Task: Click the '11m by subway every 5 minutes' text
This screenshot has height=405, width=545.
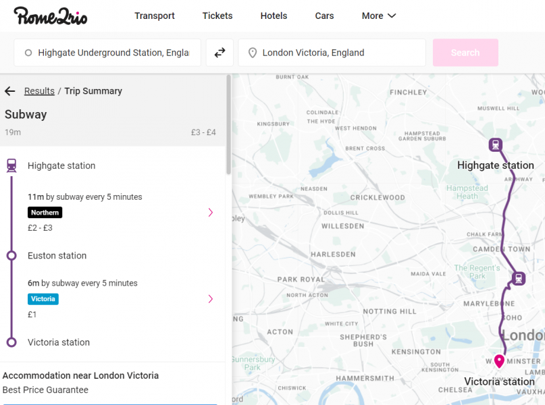Action: click(85, 197)
